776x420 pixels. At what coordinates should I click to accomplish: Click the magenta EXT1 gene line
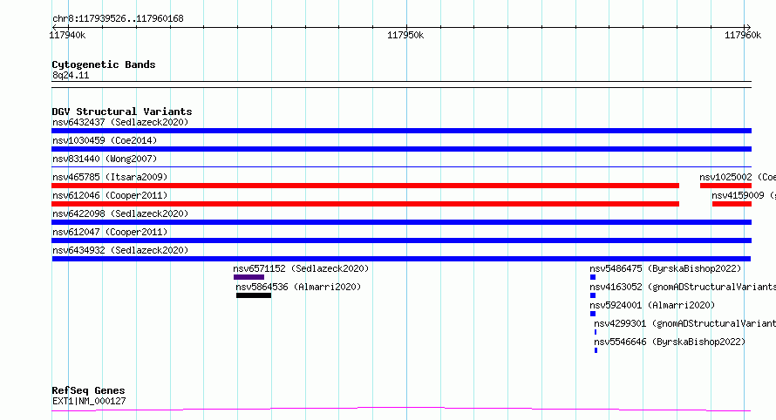pos(401,408)
